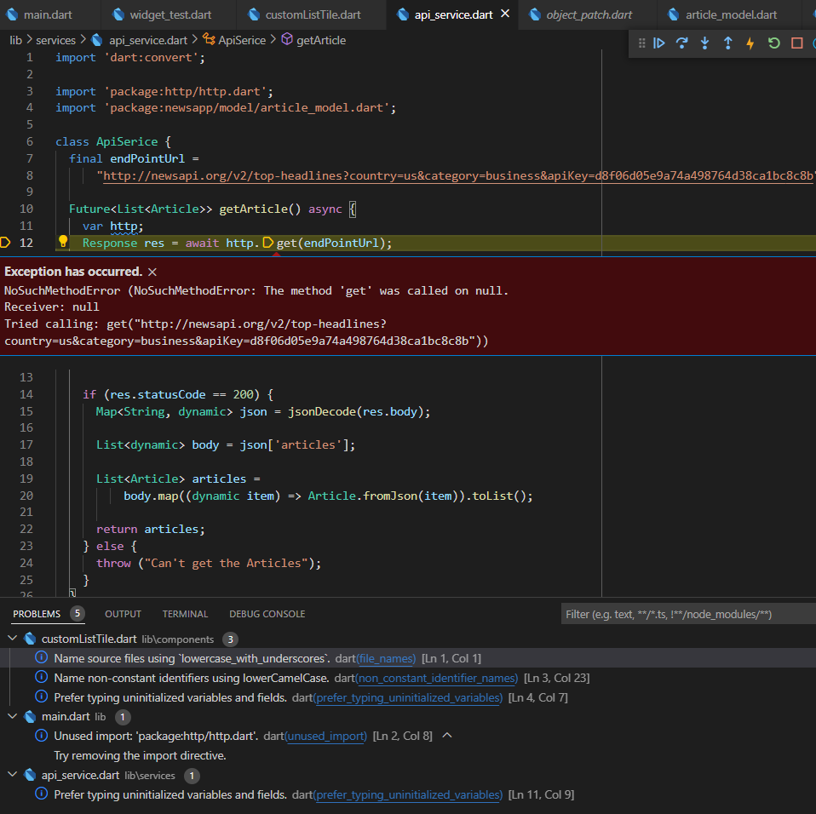This screenshot has height=814, width=816.
Task: Click the line 12 debug breakpoint arrow in gutter
Action: [6, 243]
